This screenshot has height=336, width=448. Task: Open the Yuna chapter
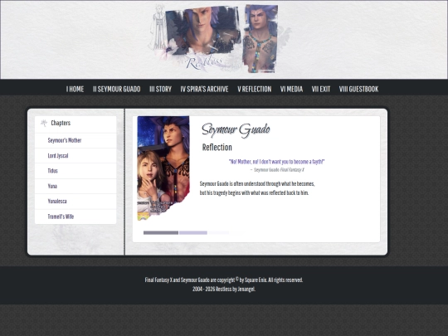coord(52,186)
